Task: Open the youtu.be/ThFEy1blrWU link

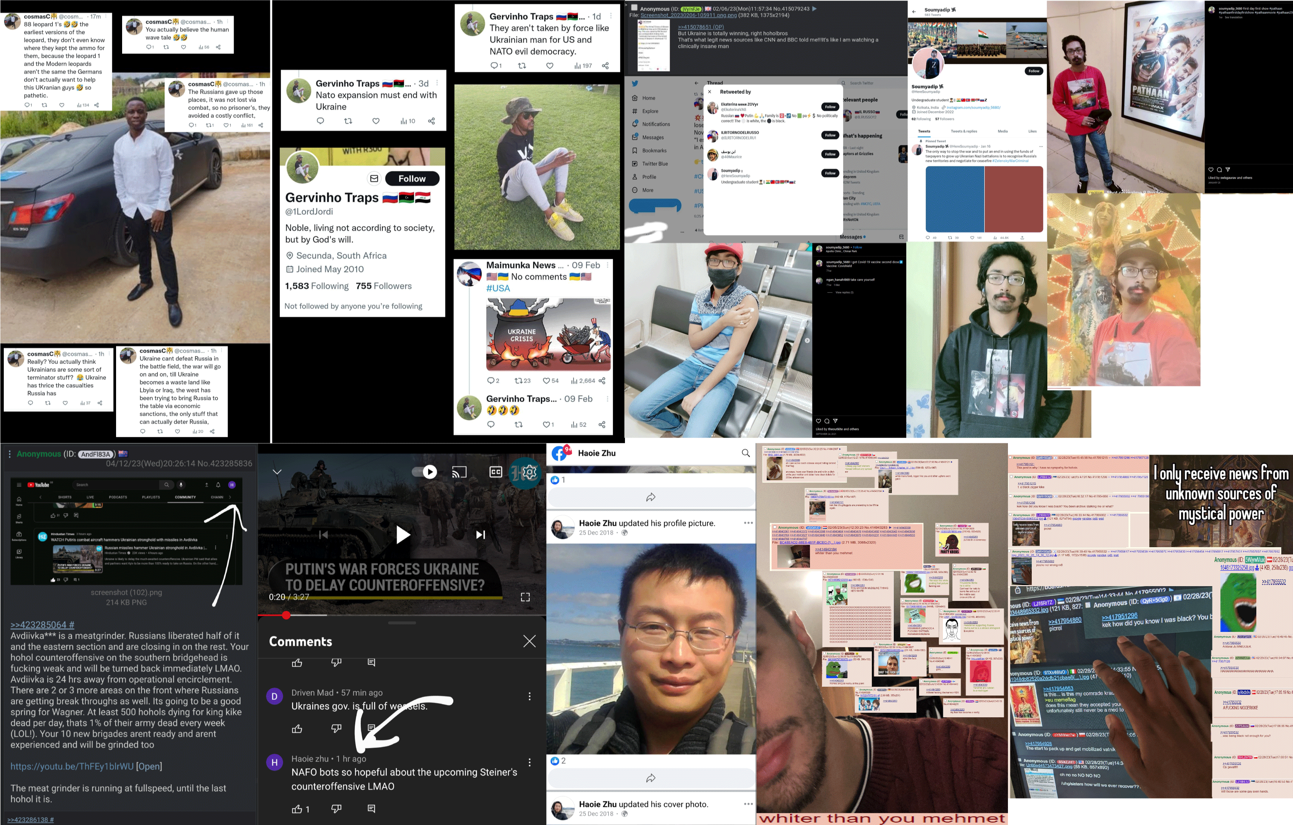Action: (x=72, y=766)
